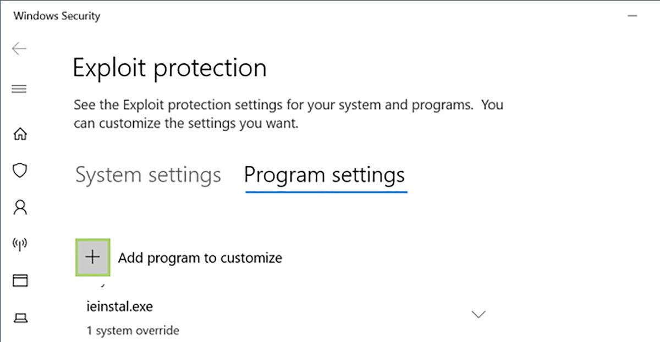Open App & browser control
This screenshot has width=660, height=342.
tap(20, 280)
